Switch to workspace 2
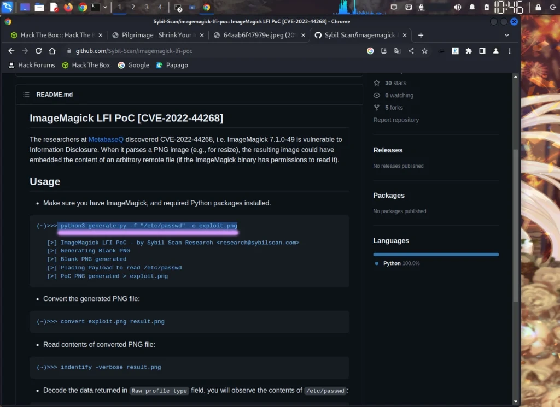The height and width of the screenshot is (407, 560). coord(133,7)
